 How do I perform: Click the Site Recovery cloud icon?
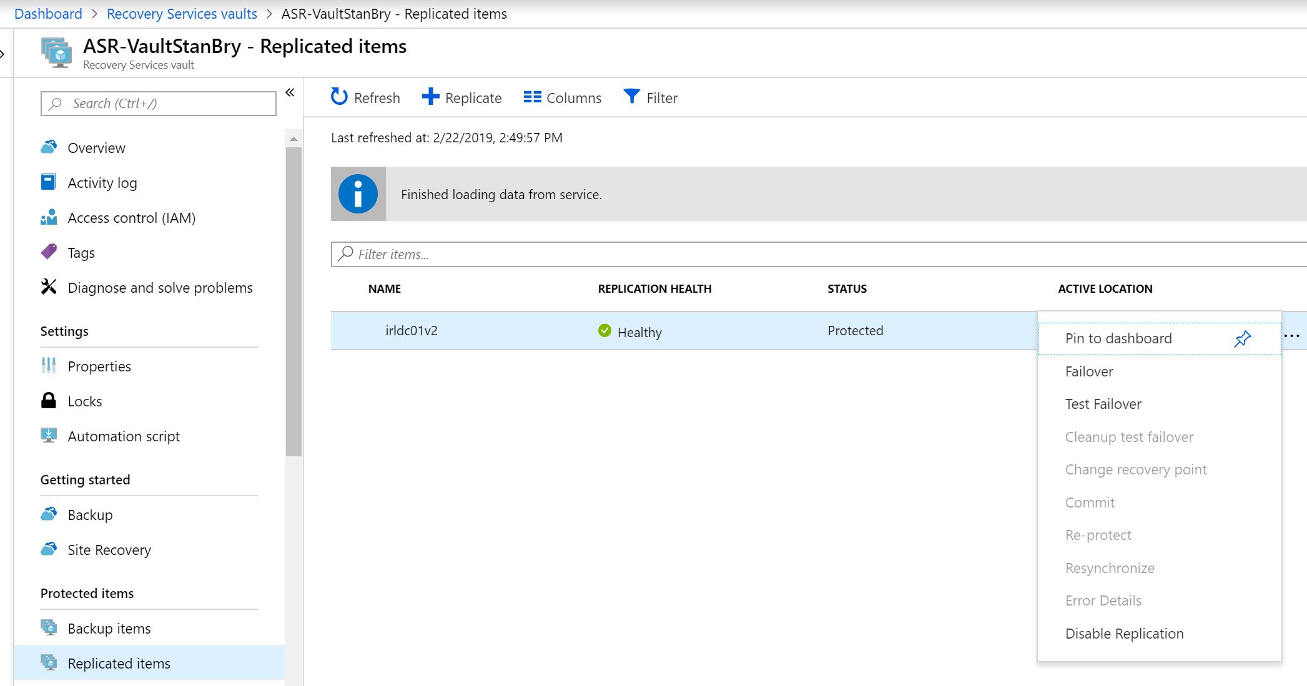pos(49,549)
